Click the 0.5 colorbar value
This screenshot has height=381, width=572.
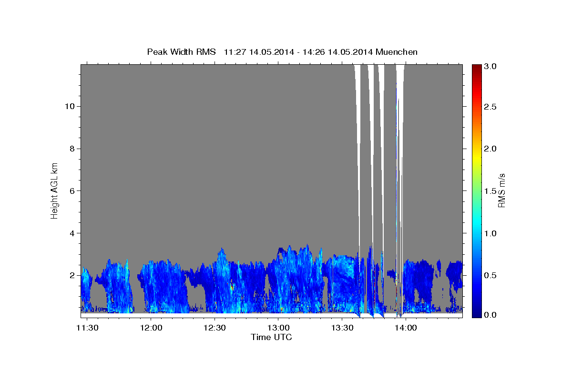click(490, 275)
